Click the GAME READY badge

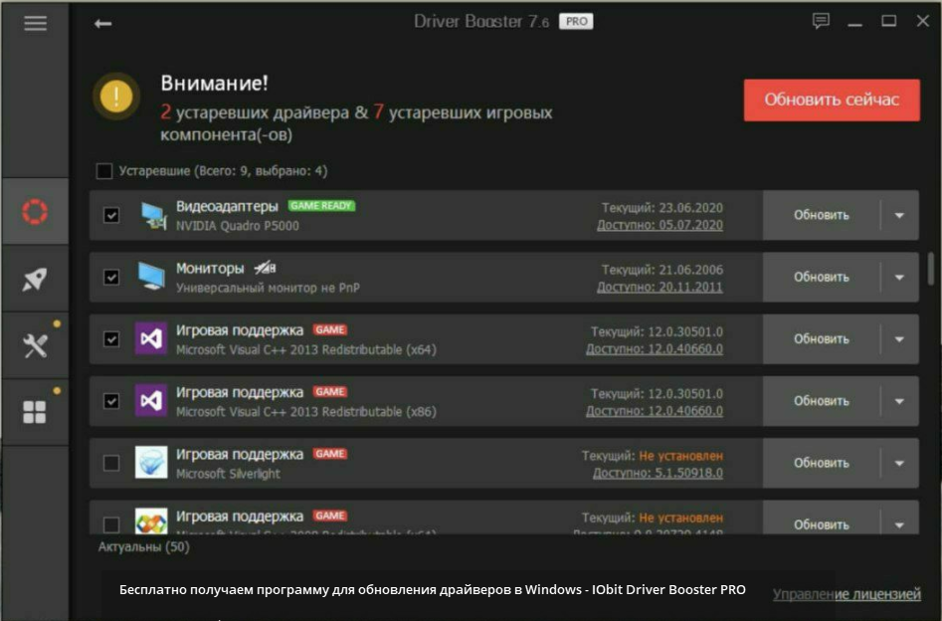click(321, 206)
